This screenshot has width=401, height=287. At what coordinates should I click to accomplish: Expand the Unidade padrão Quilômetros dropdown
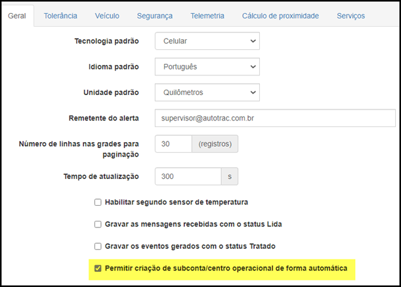(207, 92)
